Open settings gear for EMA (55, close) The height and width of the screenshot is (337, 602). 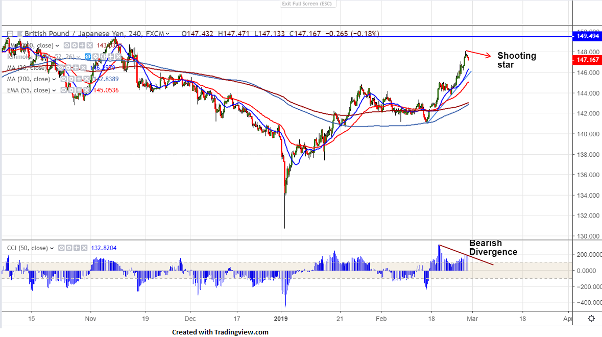pyautogui.click(x=71, y=90)
